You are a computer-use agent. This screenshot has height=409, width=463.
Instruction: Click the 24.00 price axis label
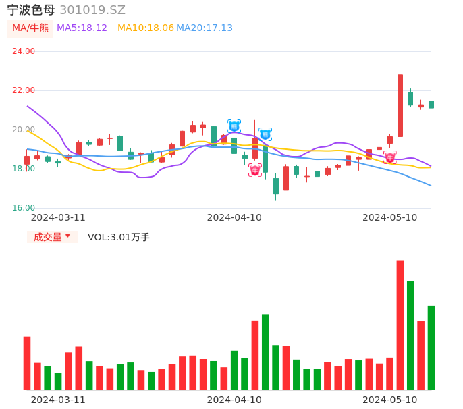coord(24,51)
